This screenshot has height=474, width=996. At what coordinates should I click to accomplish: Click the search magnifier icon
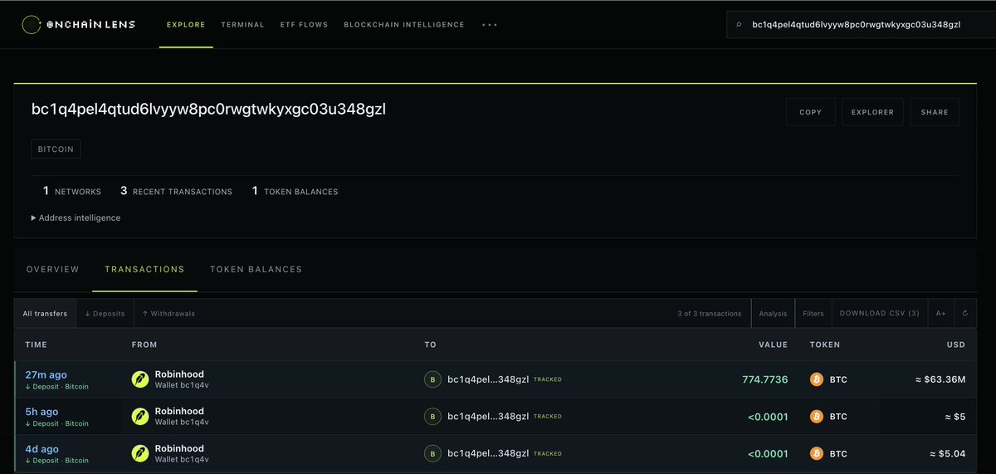739,25
